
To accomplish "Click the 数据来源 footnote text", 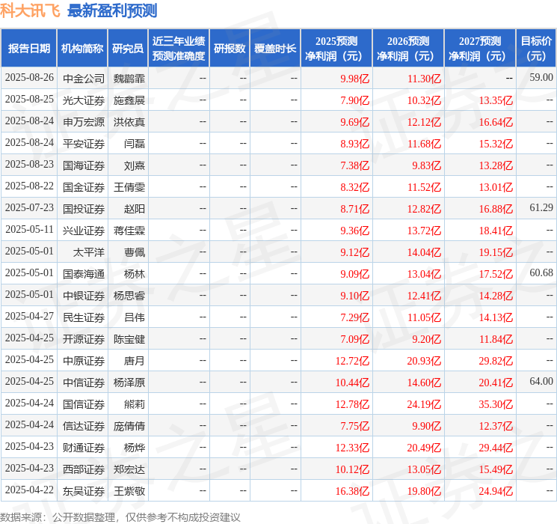I will 120,517.
